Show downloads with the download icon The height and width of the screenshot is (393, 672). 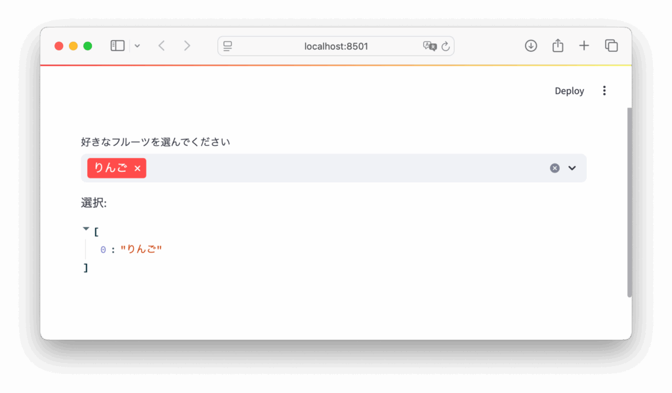click(x=531, y=46)
